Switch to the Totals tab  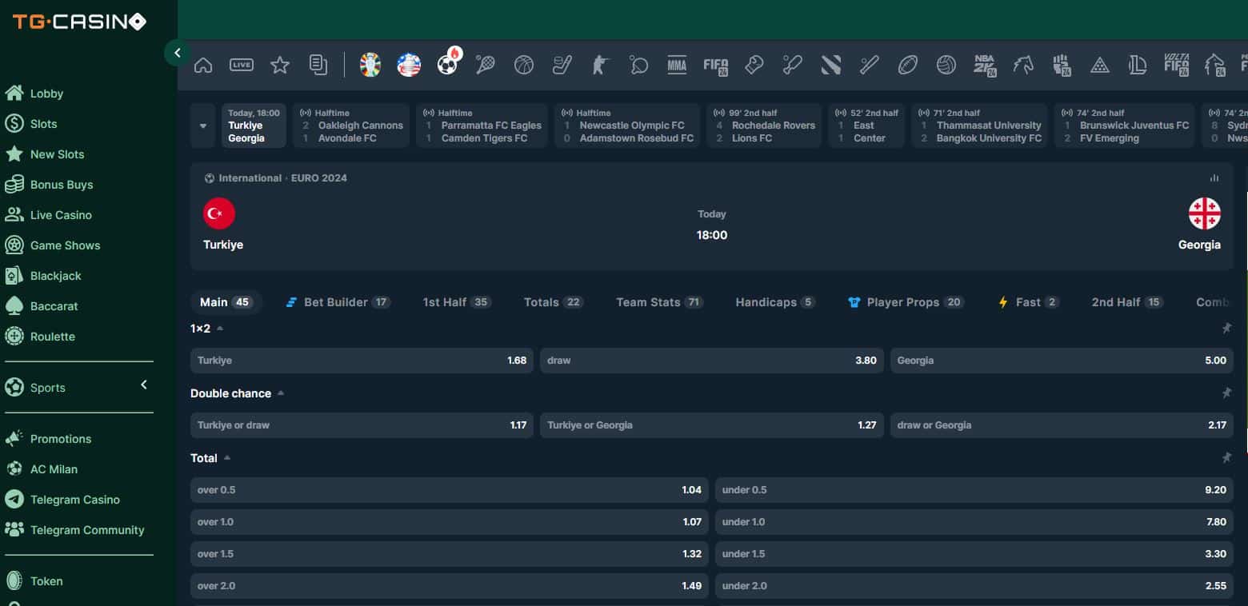[x=554, y=302]
